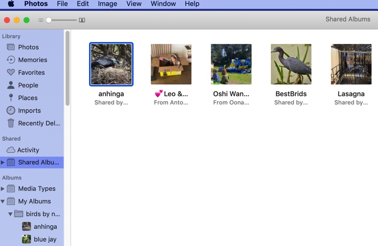Open the Photos application menu

coord(36,3)
